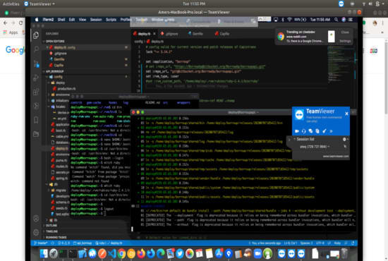The width and height of the screenshot is (388, 261).
Task: Open Google Chrome from the macOS dock
Action: pyautogui.click(x=121, y=253)
